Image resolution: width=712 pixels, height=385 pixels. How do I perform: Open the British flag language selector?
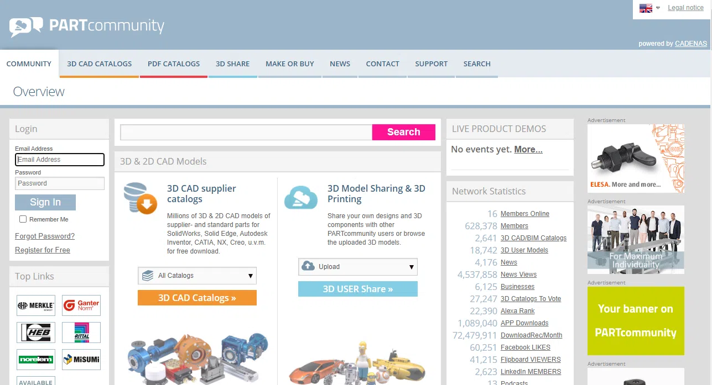pos(645,8)
